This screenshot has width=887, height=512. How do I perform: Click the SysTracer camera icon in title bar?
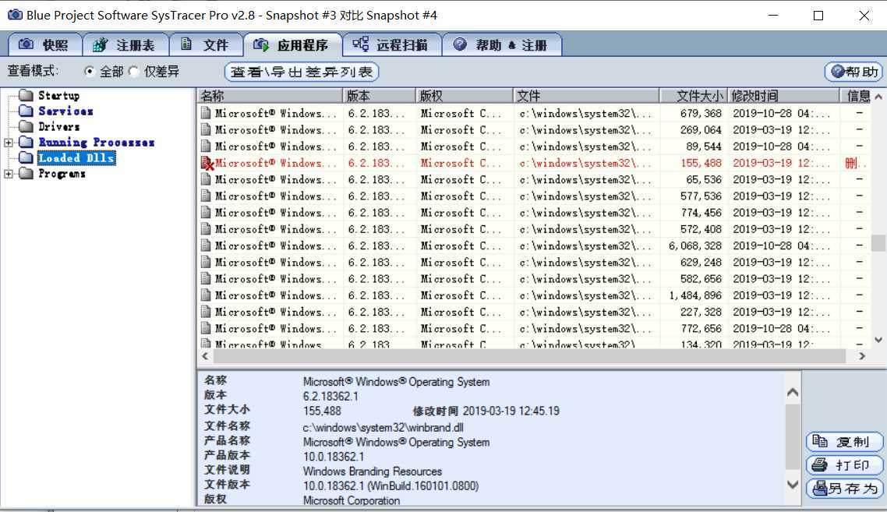coord(15,15)
